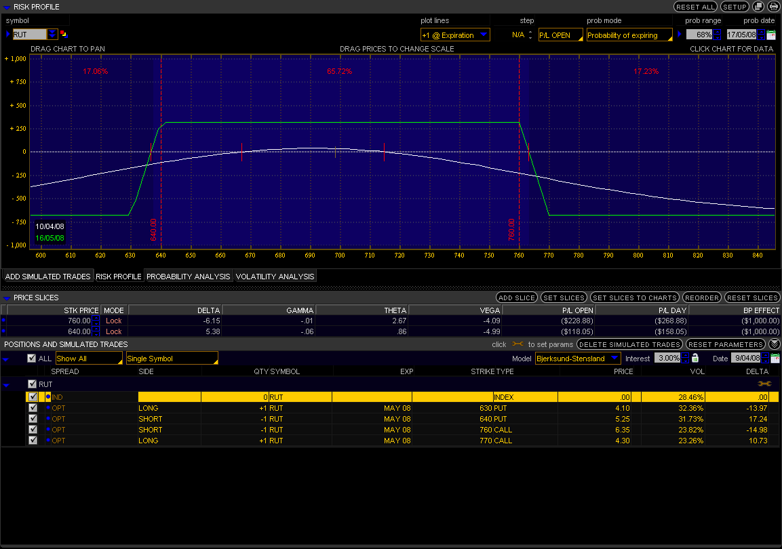
Task: Click the colored linking icon next to symbol
Action: 64,34
